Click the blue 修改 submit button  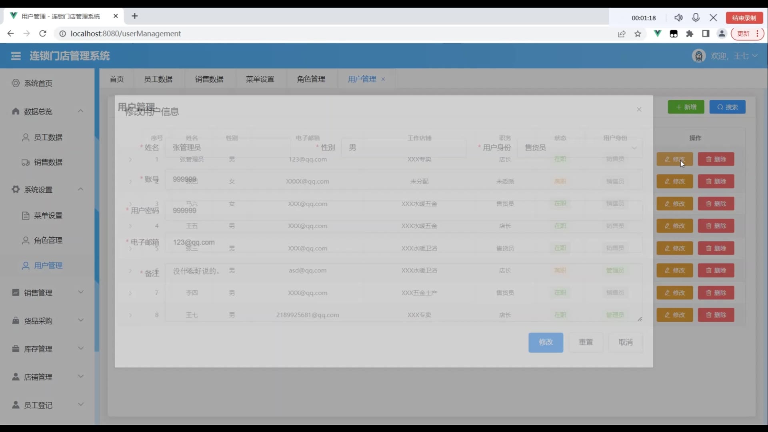tap(546, 342)
